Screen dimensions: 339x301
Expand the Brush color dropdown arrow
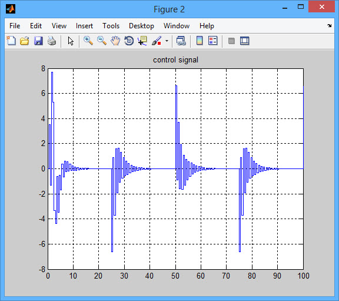[167, 41]
